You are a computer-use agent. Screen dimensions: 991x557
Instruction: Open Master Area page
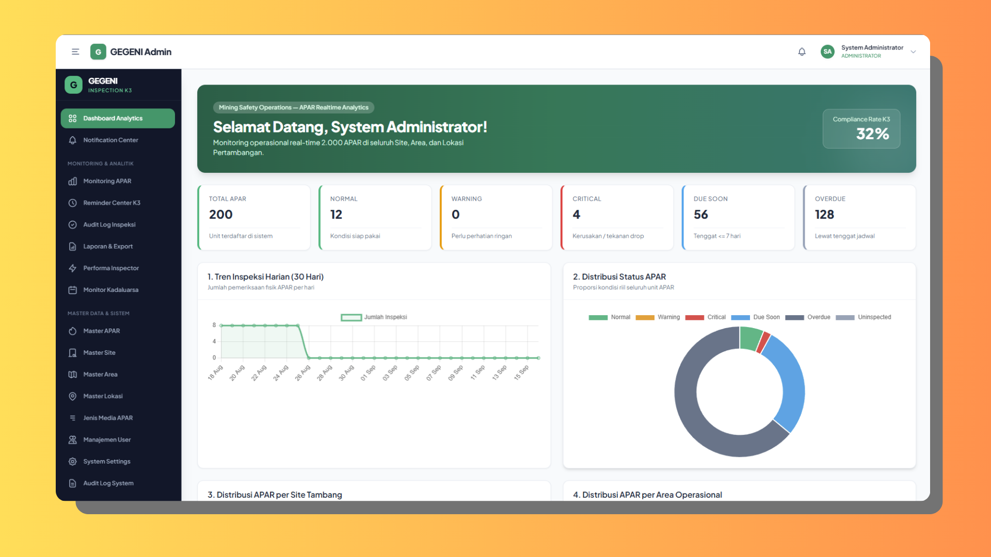click(118, 374)
